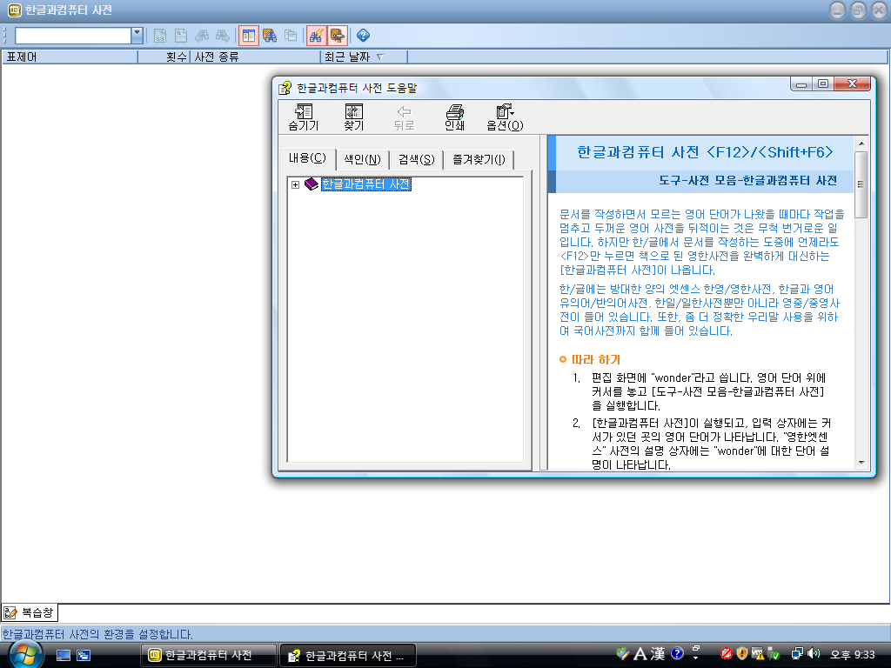Click the help icon in help window title bar

click(285, 88)
